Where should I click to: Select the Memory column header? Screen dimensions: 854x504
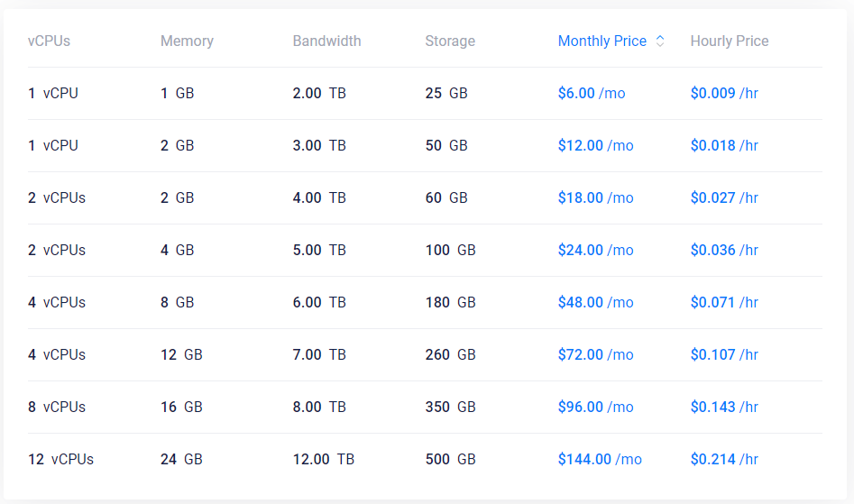(187, 41)
